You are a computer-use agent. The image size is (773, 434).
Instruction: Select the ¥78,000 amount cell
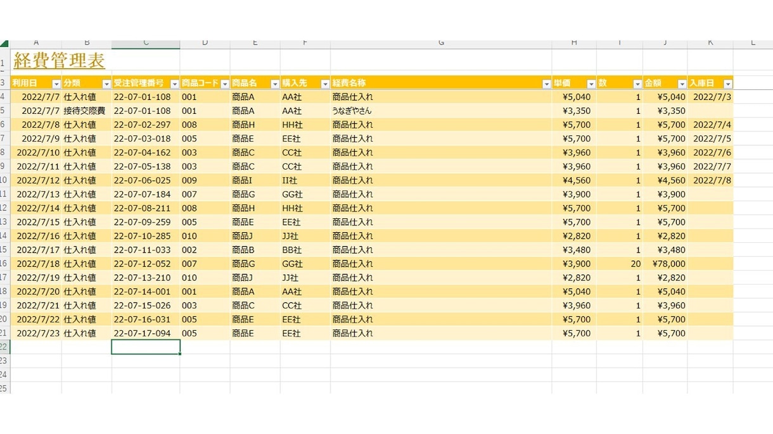[665, 264]
